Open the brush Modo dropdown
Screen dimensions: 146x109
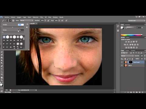point(26,21)
